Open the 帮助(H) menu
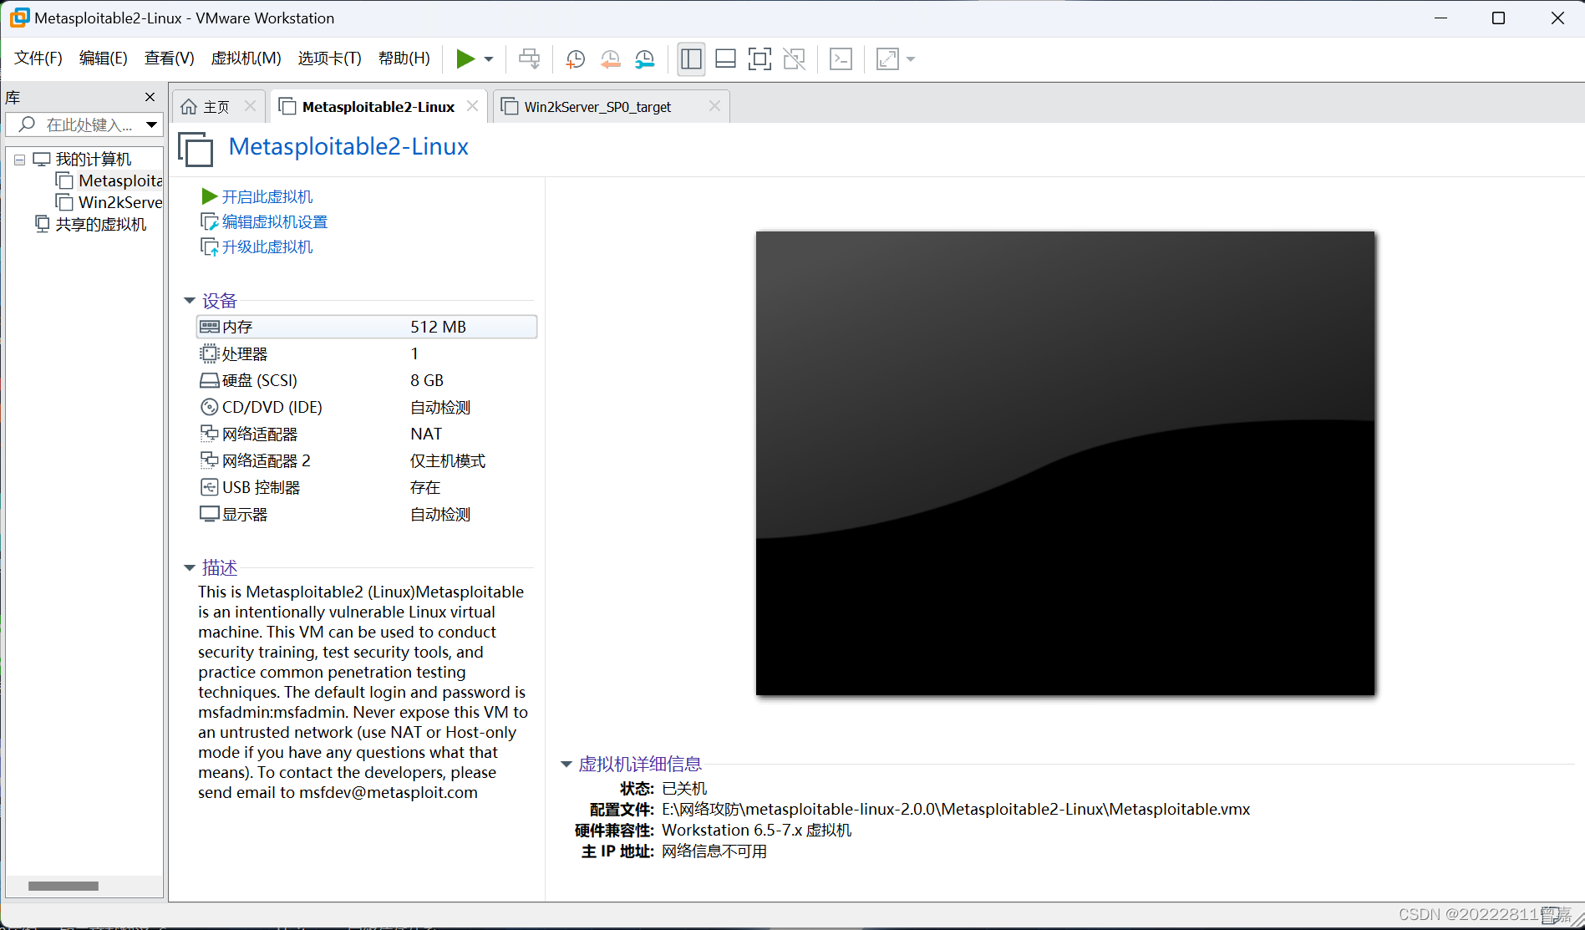The width and height of the screenshot is (1585, 930). 404,58
